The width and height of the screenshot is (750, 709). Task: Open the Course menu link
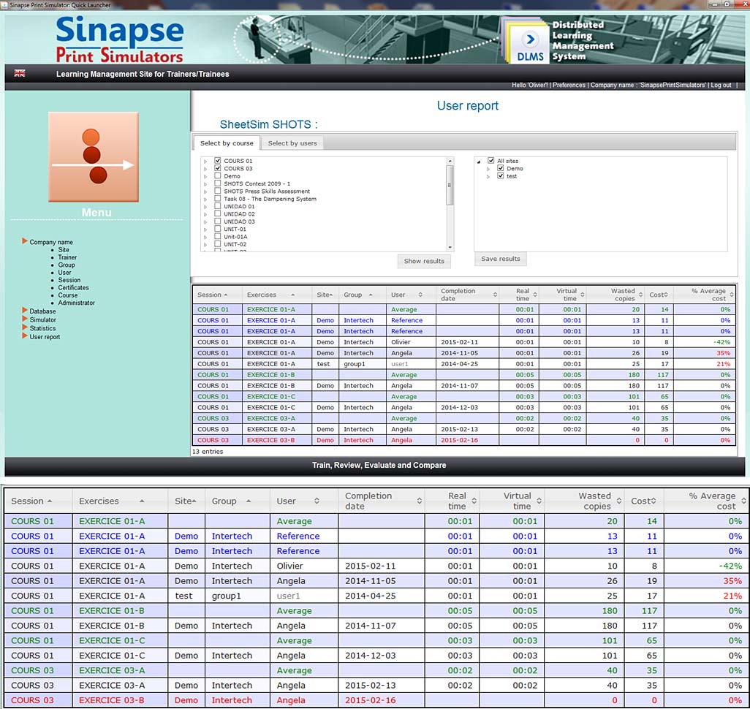point(68,295)
